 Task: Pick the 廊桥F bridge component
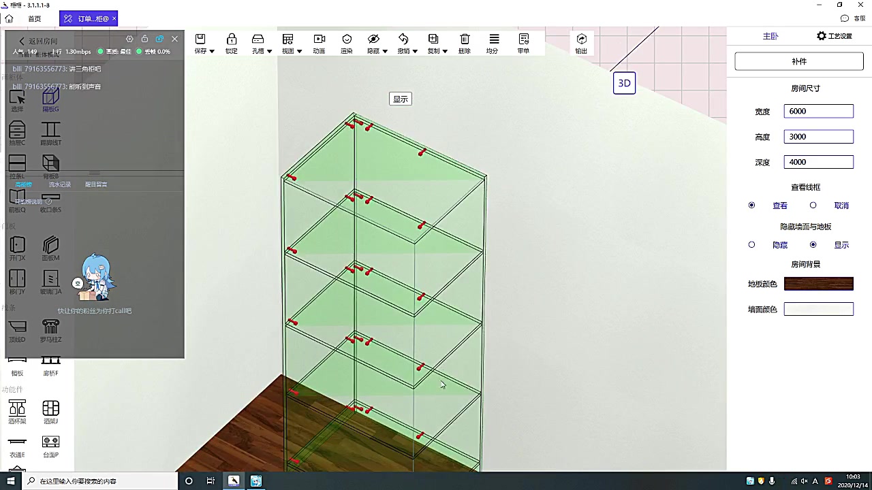[50, 367]
